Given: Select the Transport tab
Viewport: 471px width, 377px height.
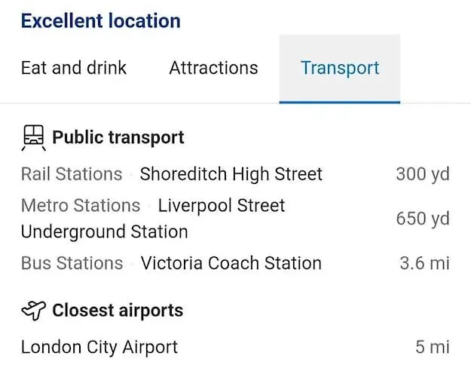Looking at the screenshot, I should click(340, 69).
